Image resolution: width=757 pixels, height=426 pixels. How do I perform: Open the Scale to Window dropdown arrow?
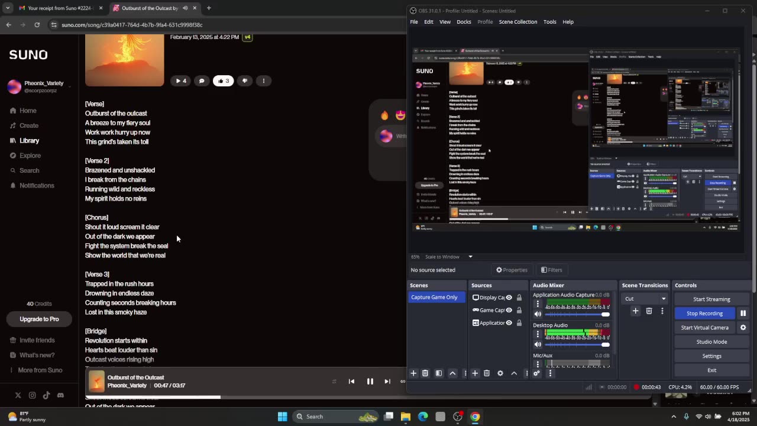coord(470,257)
